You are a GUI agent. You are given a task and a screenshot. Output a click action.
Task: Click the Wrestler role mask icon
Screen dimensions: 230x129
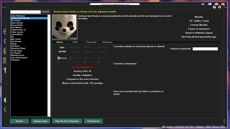[x=59, y=58]
